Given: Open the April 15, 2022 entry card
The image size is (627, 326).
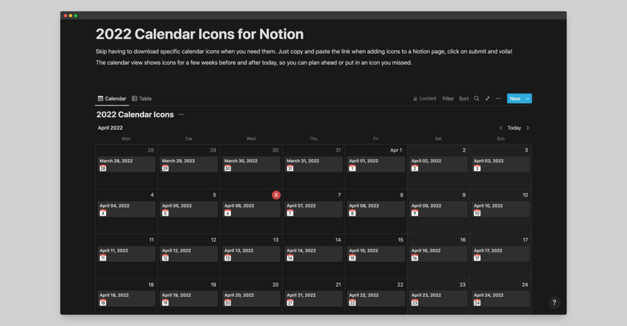Looking at the screenshot, I should (x=376, y=254).
